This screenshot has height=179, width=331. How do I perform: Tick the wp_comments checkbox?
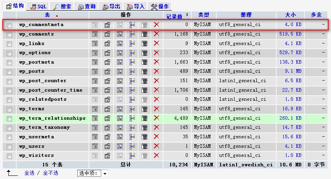click(x=9, y=34)
